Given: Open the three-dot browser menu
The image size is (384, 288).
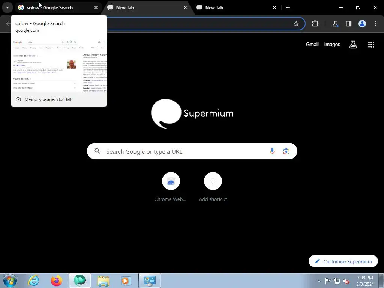Looking at the screenshot, I should click(376, 24).
